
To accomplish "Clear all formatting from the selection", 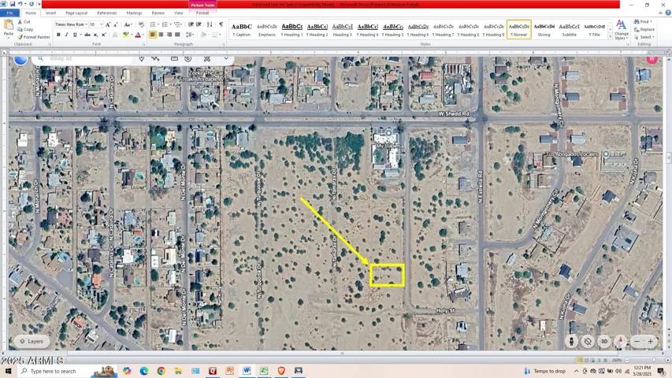I will point(141,24).
